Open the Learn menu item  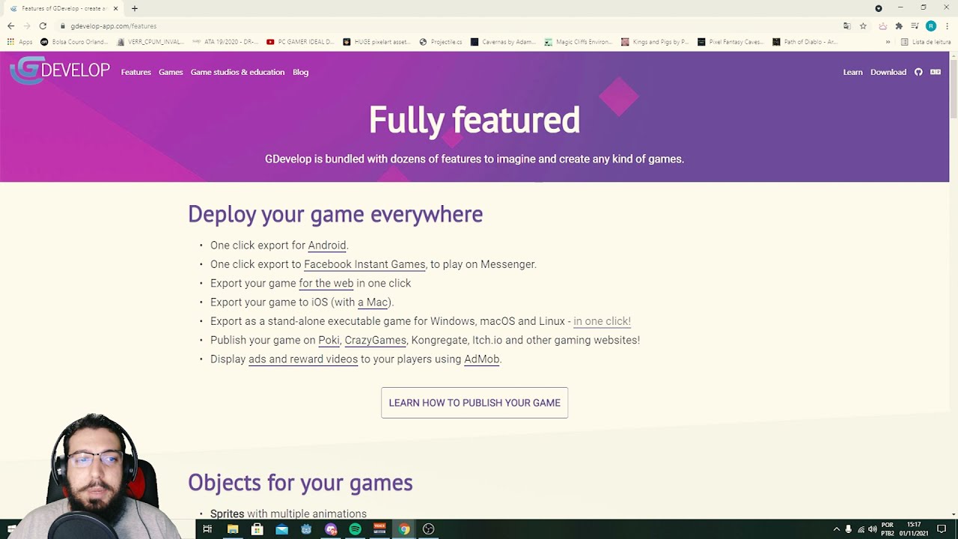click(x=852, y=72)
